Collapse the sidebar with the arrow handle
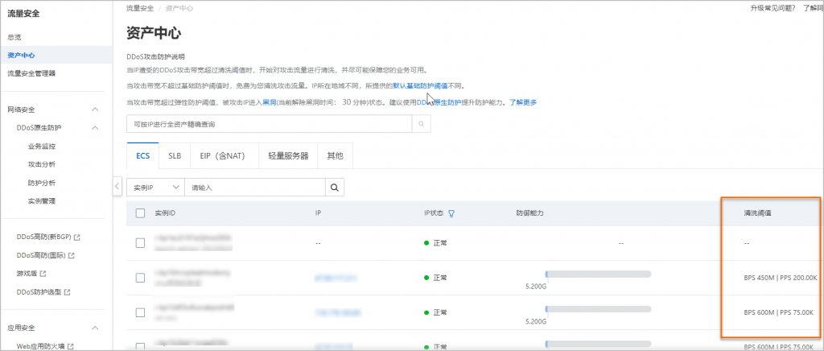The height and width of the screenshot is (351, 824). pyautogui.click(x=117, y=186)
